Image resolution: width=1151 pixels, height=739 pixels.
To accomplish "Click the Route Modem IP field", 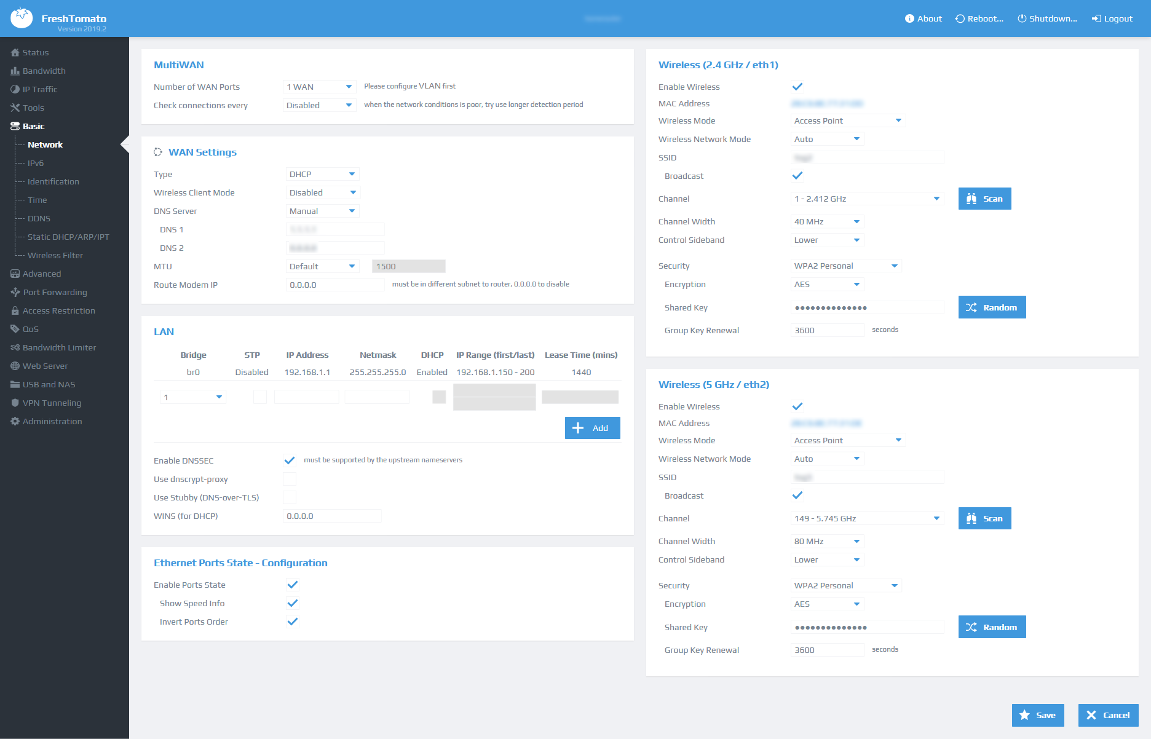I will click(x=335, y=285).
